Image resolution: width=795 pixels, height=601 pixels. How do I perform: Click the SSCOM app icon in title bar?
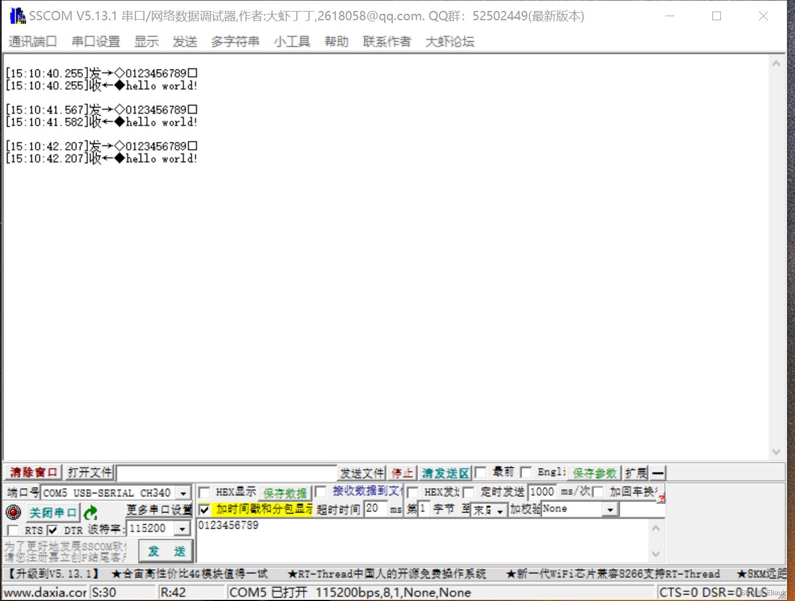pyautogui.click(x=18, y=16)
